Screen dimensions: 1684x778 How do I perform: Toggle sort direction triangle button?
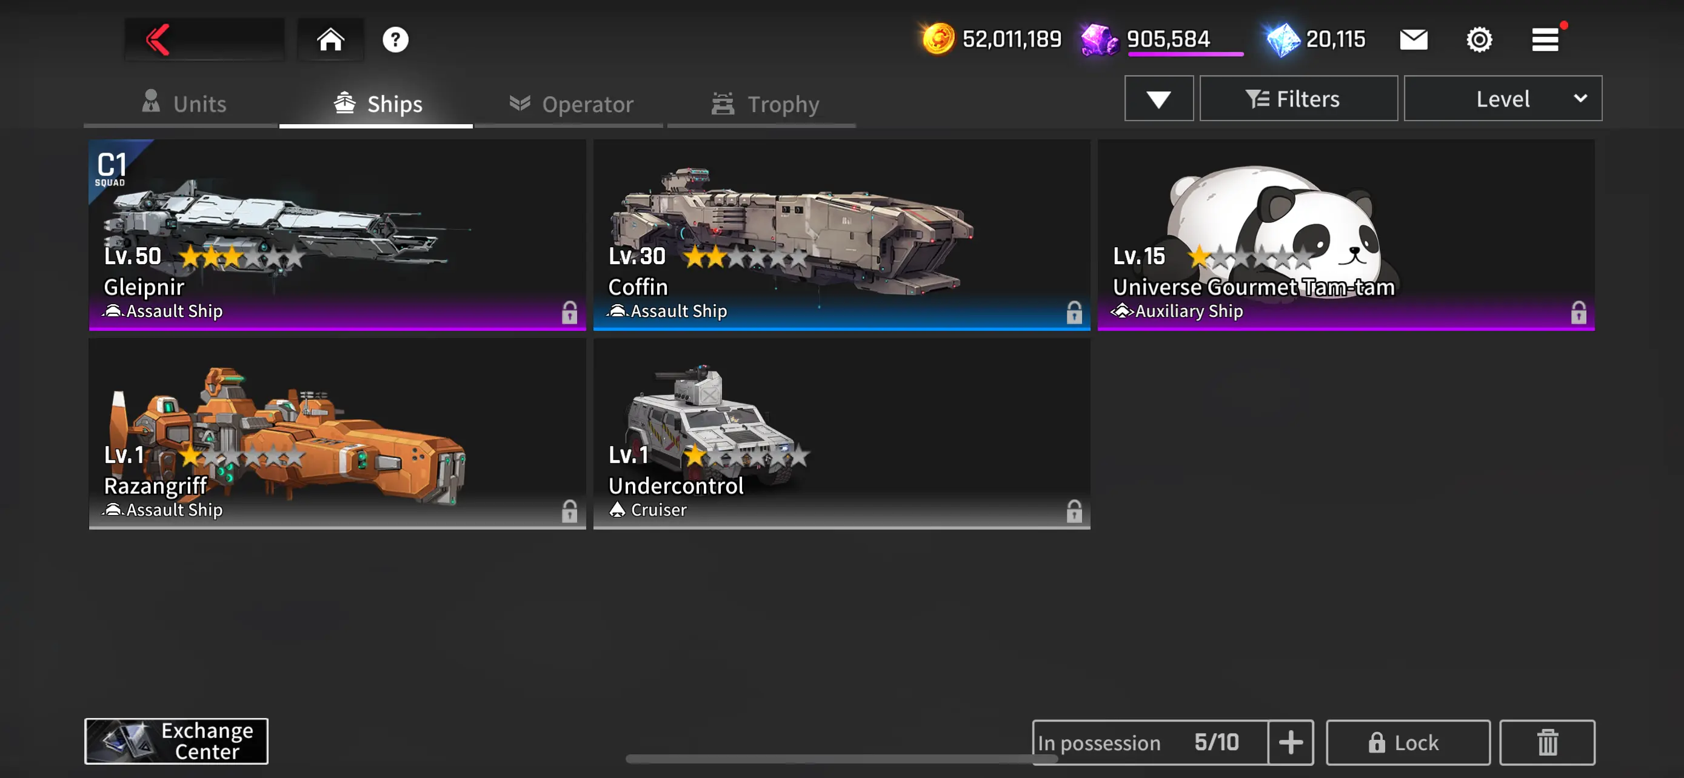point(1158,99)
